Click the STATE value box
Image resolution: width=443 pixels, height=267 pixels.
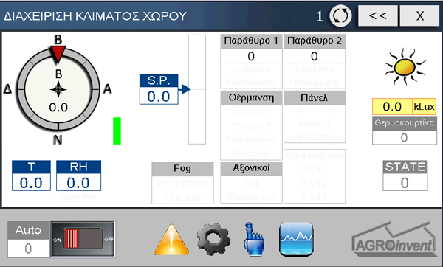405,182
